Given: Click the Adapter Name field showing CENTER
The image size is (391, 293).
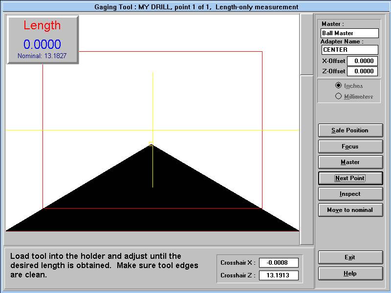Looking at the screenshot, I should pos(349,50).
